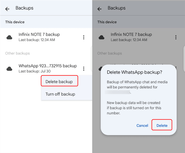Image resolution: width=185 pixels, height=153 pixels.
Task: Select Turn off backup menu option
Action: (x=60, y=94)
